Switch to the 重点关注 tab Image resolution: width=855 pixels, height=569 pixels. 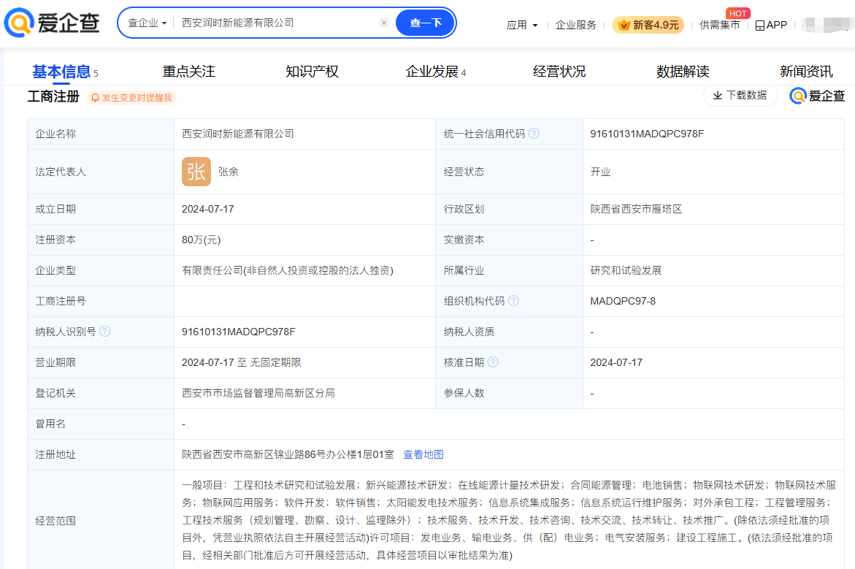click(188, 72)
